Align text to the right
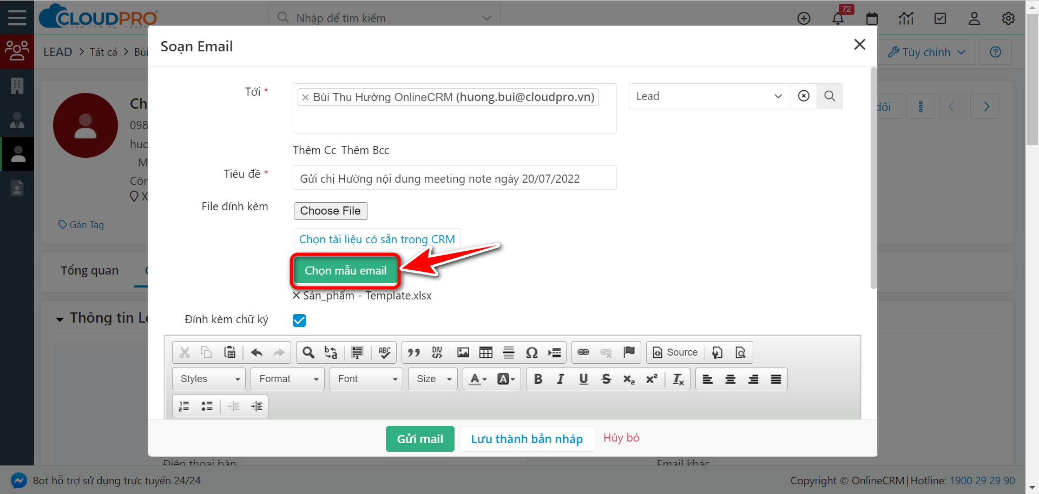The width and height of the screenshot is (1039, 494). tap(753, 379)
